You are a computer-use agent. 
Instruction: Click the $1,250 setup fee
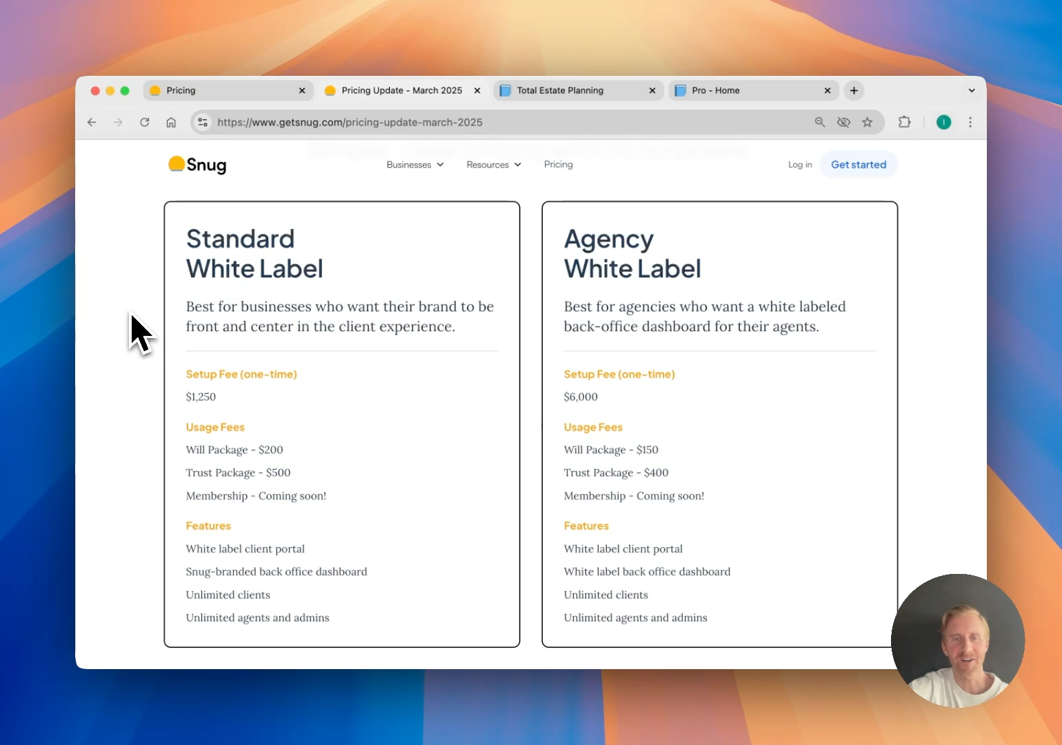(x=201, y=397)
